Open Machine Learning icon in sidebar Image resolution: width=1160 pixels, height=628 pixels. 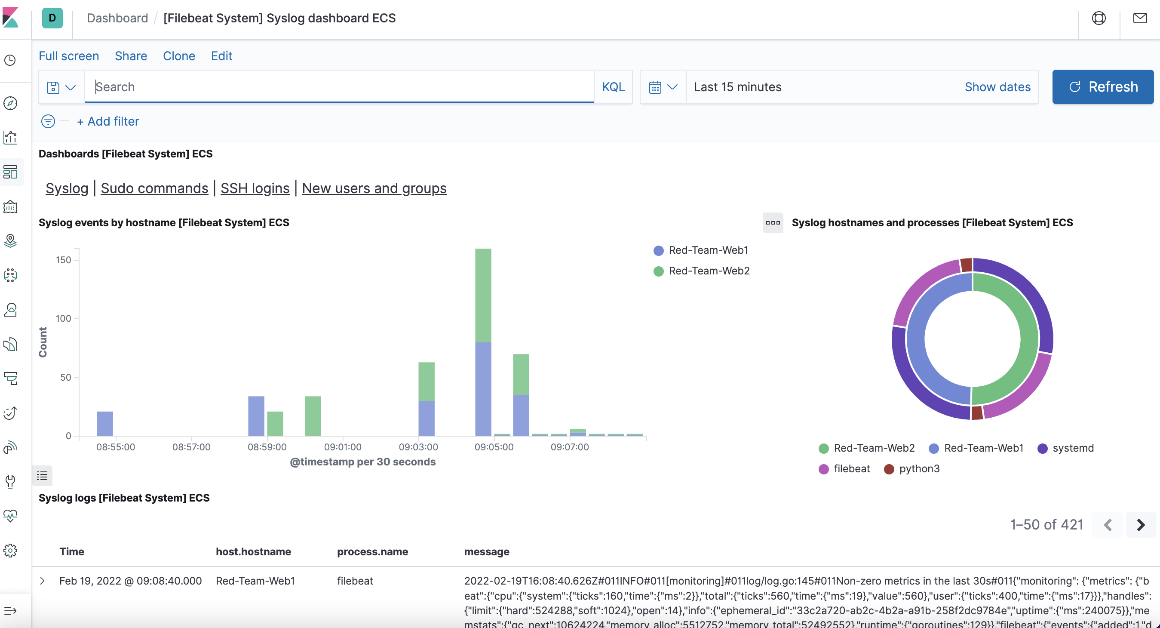click(x=10, y=275)
